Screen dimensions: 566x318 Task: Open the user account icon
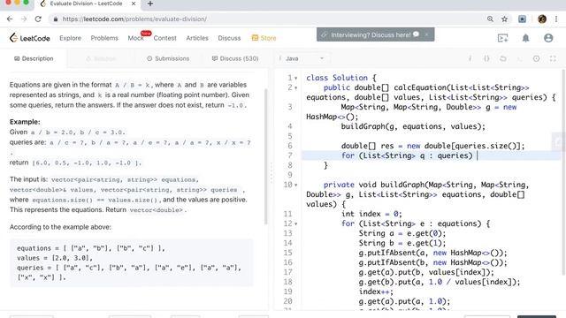tap(548, 38)
